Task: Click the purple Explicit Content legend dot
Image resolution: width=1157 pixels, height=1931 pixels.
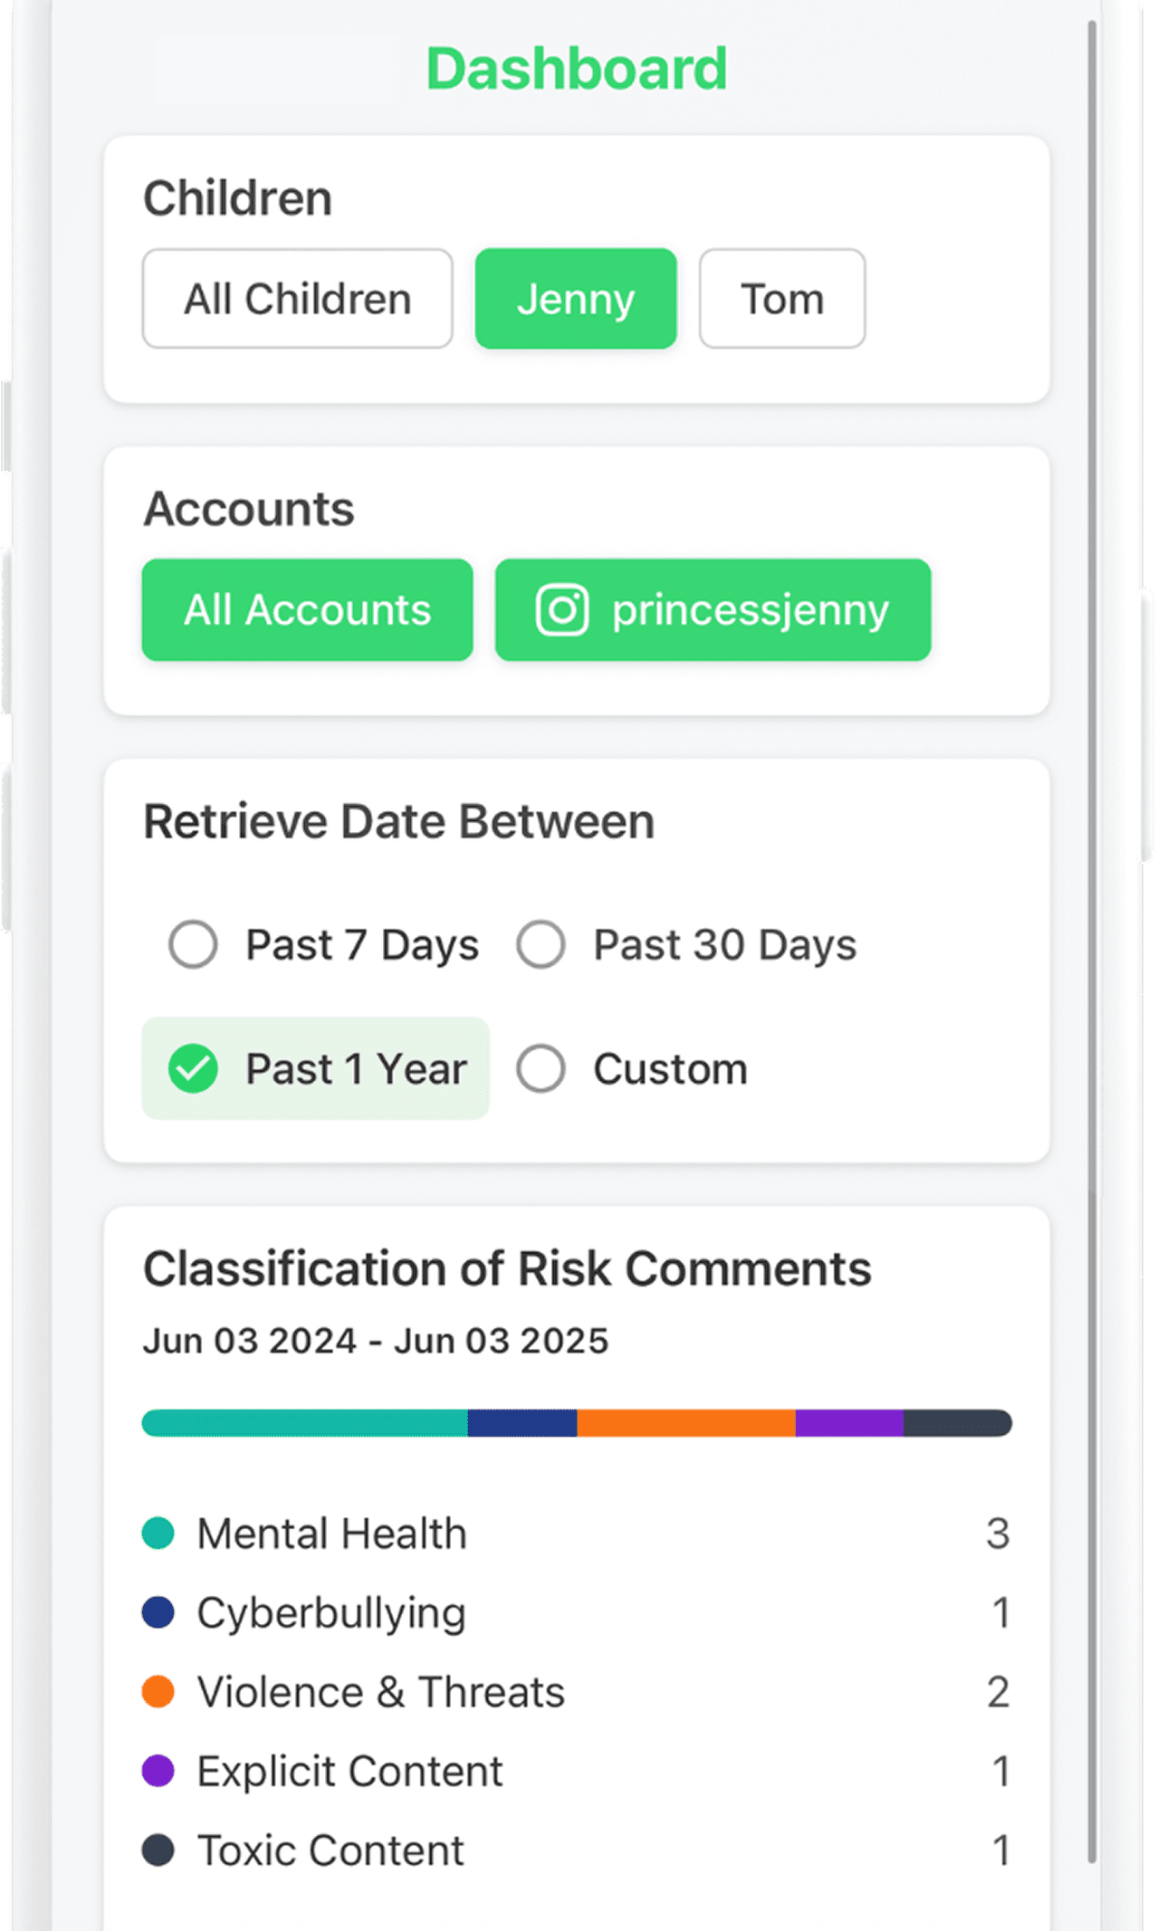Action: [158, 1770]
